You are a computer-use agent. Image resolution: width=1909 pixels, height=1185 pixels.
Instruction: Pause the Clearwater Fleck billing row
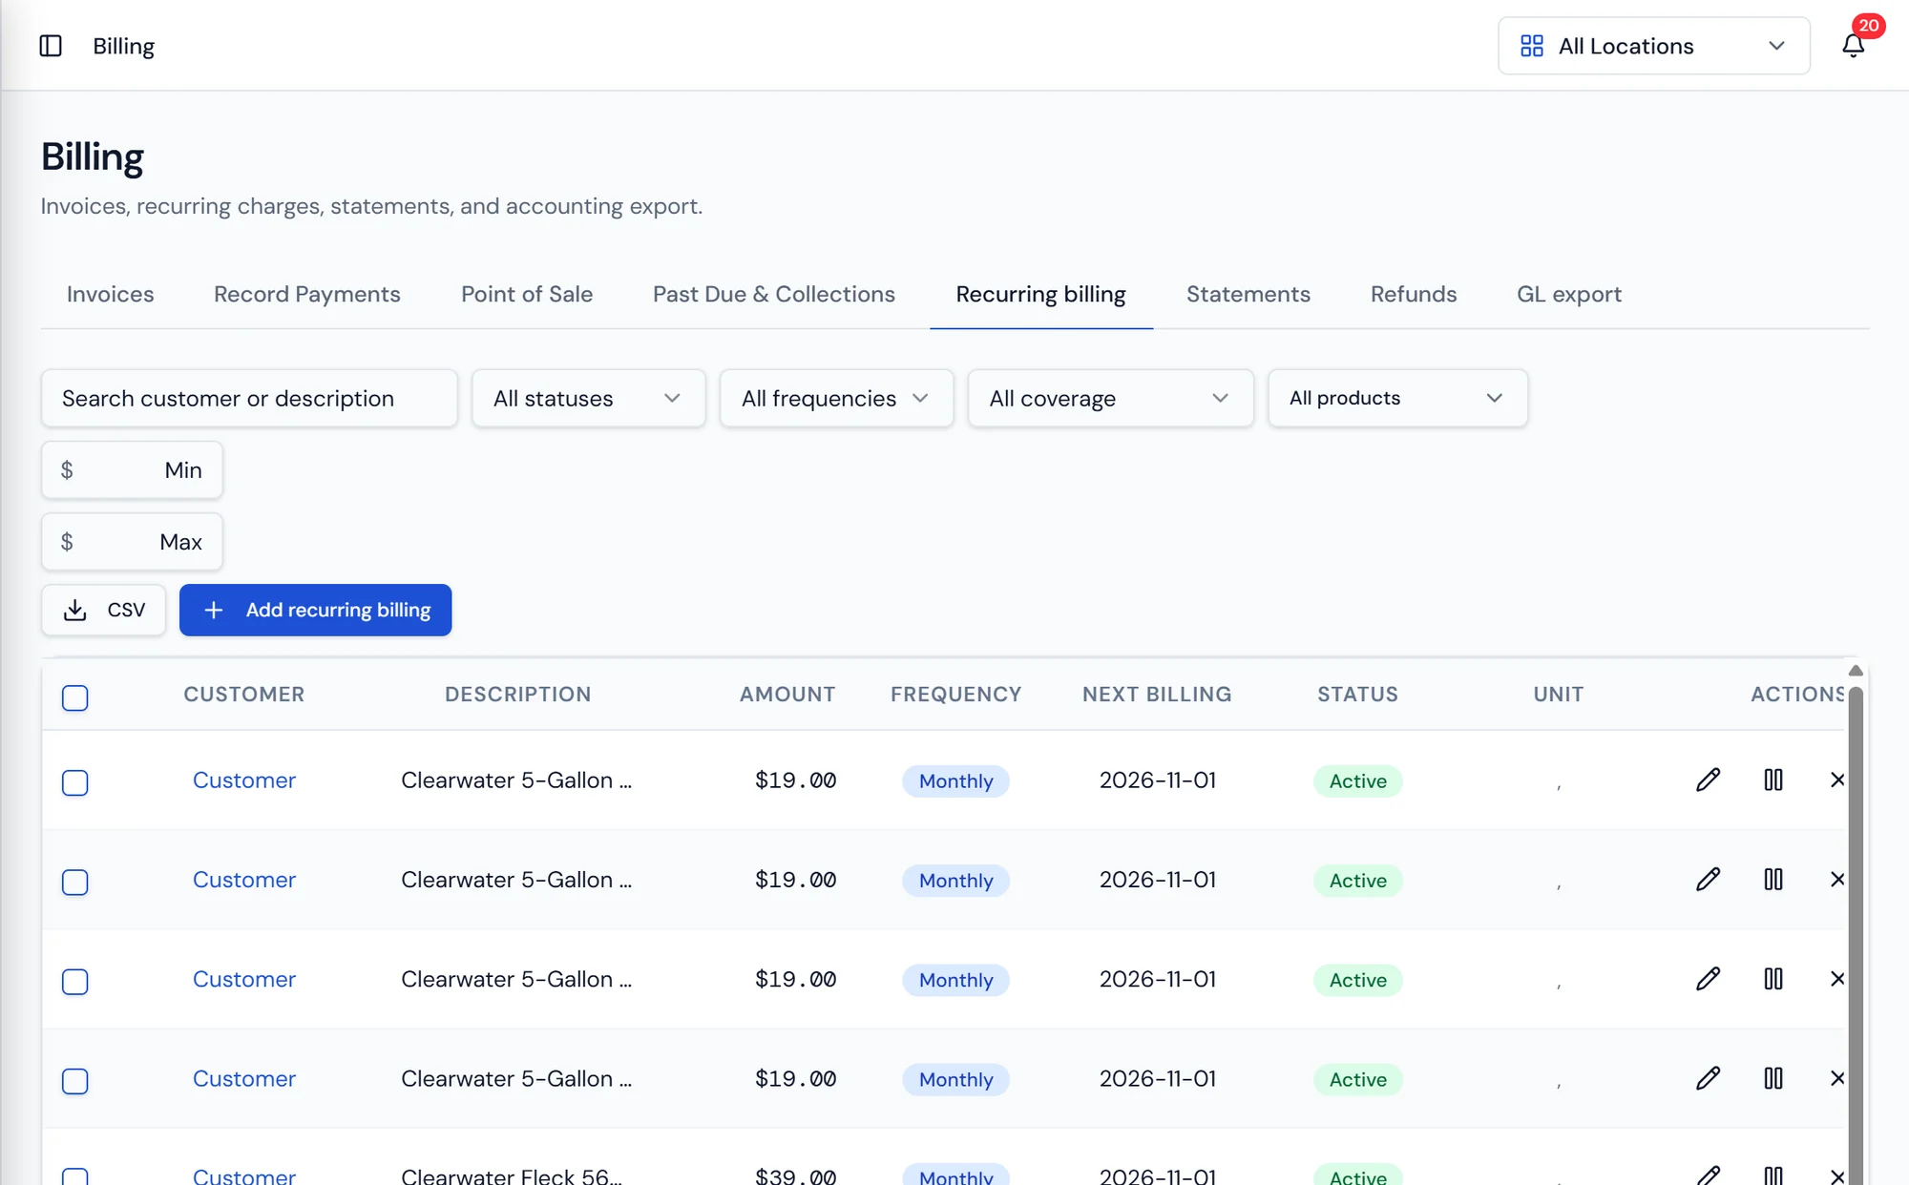tap(1773, 1175)
